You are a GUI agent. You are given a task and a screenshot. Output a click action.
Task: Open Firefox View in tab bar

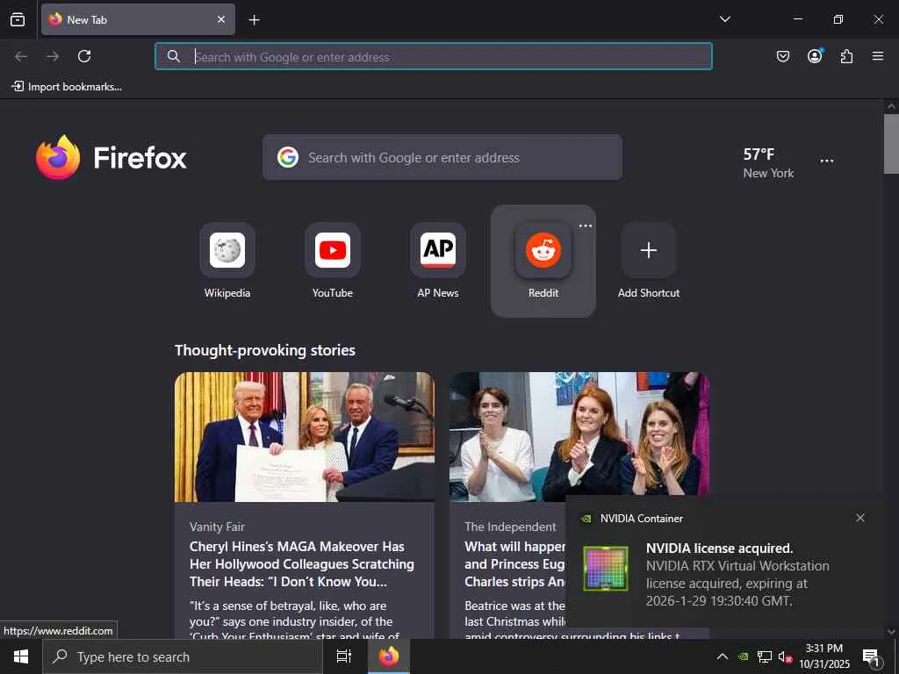point(18,19)
